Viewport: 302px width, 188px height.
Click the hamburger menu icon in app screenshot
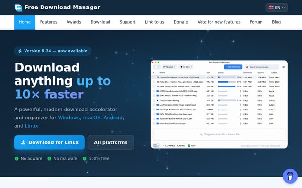point(284,67)
